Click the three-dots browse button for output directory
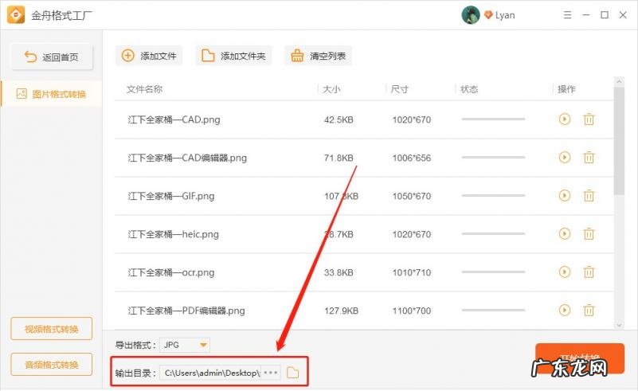638x391 pixels. click(271, 373)
